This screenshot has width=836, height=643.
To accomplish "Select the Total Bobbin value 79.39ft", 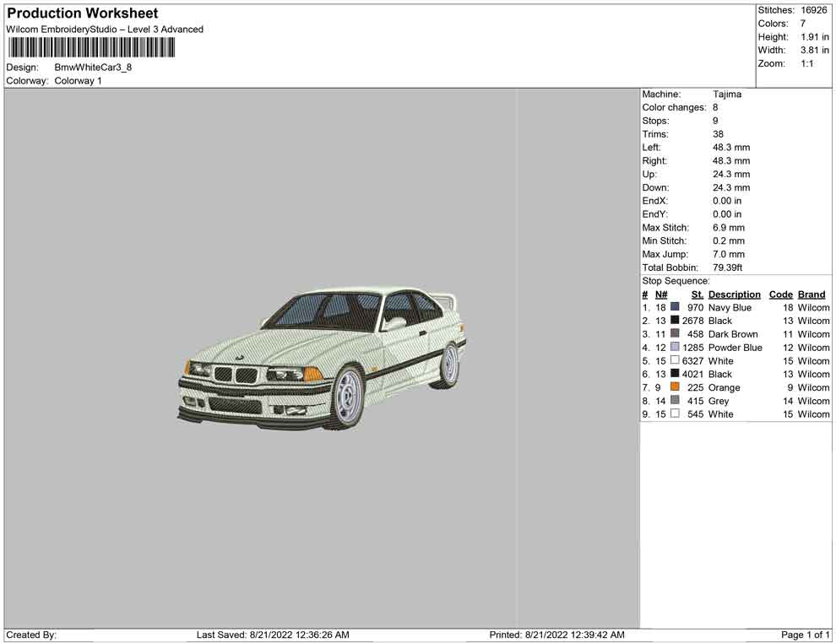I will [727, 267].
